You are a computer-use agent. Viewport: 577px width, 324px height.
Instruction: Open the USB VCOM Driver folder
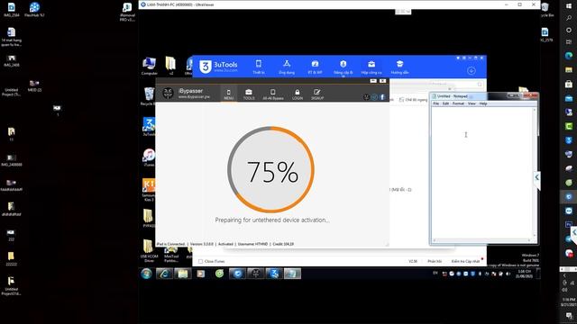tap(149, 251)
